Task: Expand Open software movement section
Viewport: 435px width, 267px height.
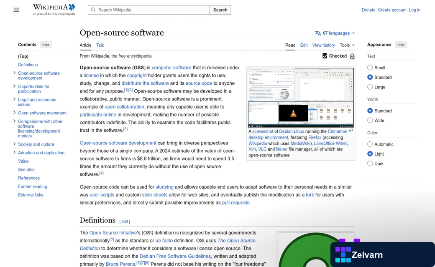Action: pos(14,113)
